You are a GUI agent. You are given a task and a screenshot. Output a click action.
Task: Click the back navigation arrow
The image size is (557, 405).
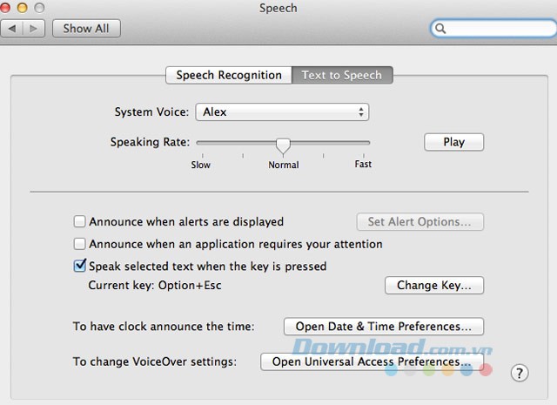[14, 29]
